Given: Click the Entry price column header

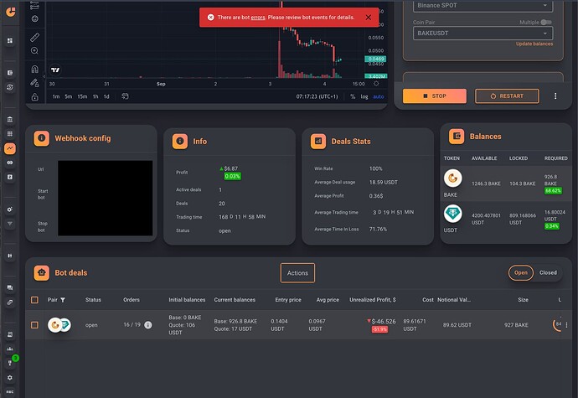Looking at the screenshot, I should pyautogui.click(x=288, y=300).
